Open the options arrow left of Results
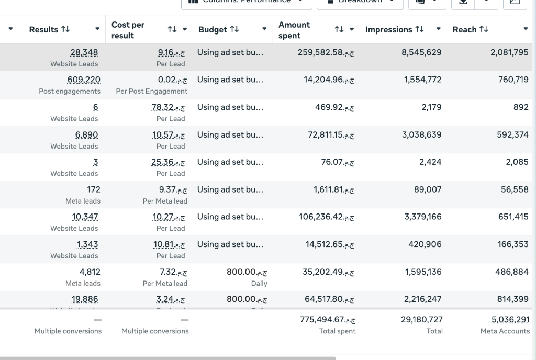Image resolution: width=536 pixels, height=360 pixels. [10, 29]
